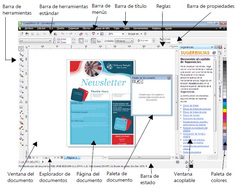240x192 pixels.
Task: Select the Table tool in the toolbox
Action: 21,107
